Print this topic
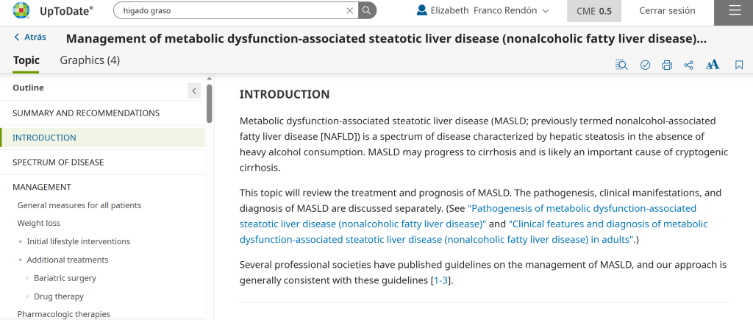The image size is (753, 320). point(667,65)
